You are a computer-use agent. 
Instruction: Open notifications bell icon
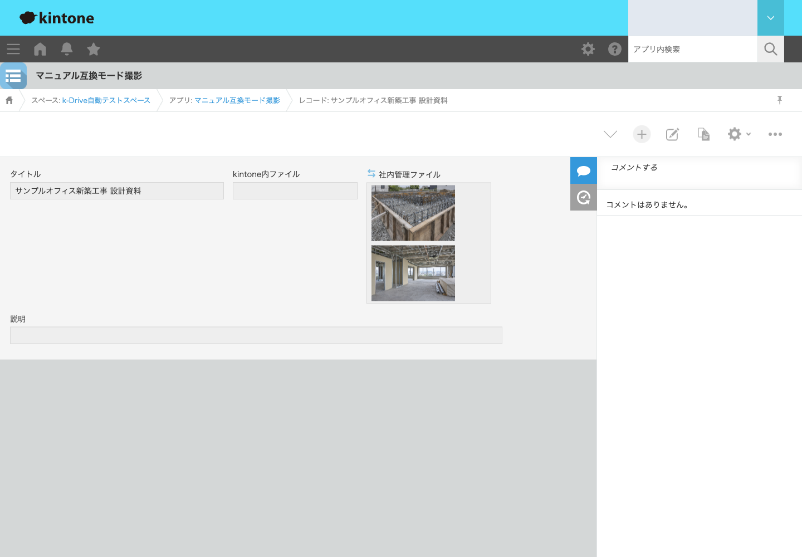(67, 49)
